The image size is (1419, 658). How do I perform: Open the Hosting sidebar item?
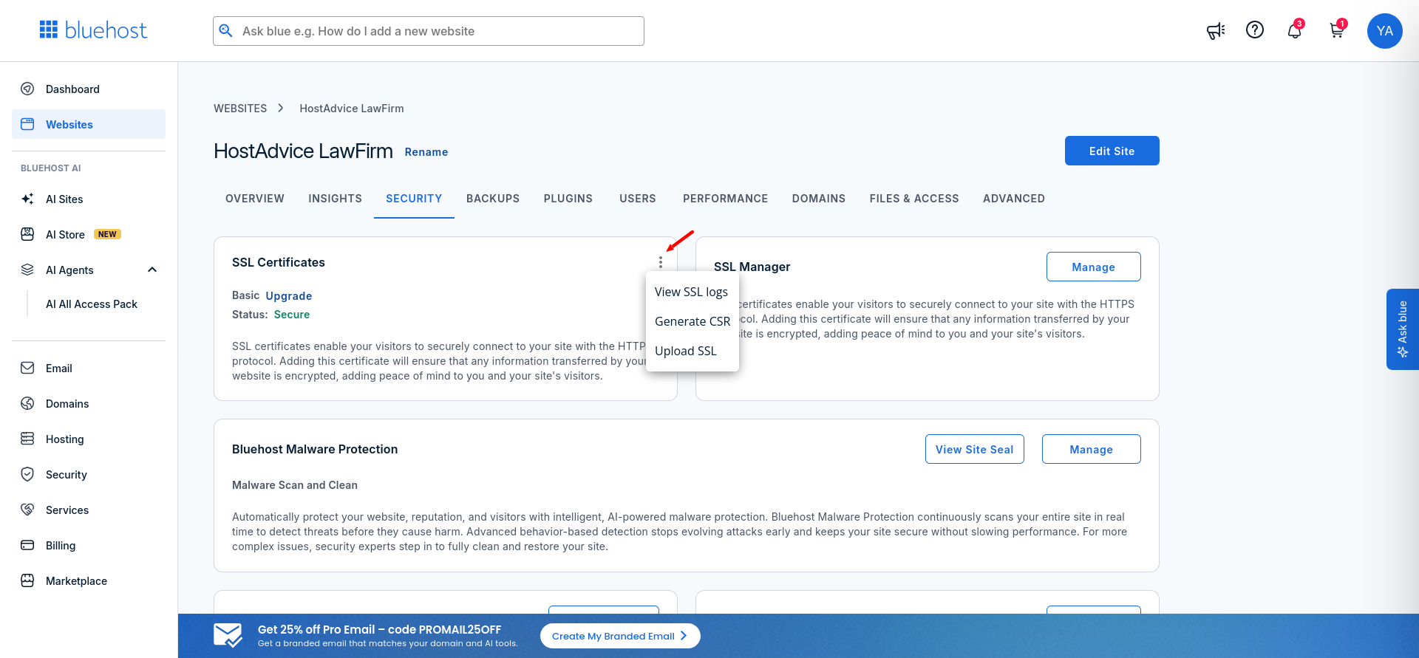(89, 439)
